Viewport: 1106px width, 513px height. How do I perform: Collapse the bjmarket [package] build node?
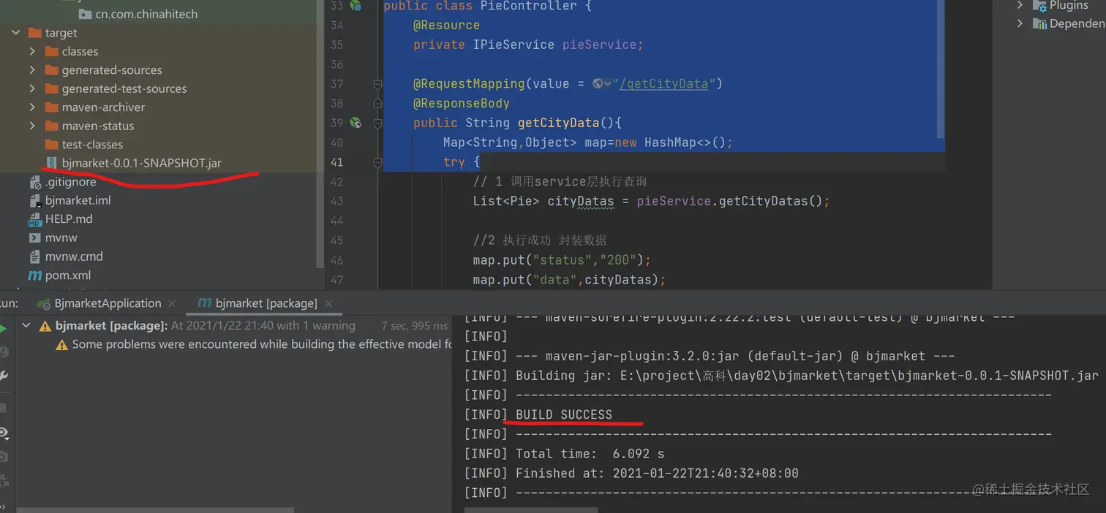click(x=27, y=325)
